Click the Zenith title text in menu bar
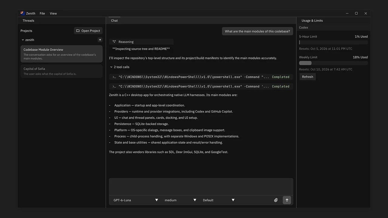This screenshot has height=218, width=388. (31, 13)
